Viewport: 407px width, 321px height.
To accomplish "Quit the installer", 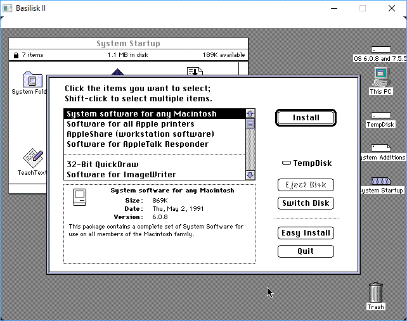I will tap(306, 251).
